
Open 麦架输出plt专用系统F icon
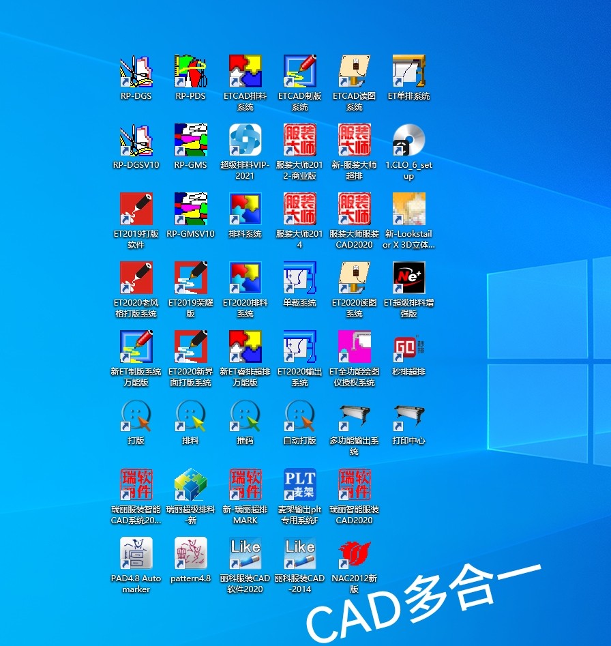pos(300,484)
